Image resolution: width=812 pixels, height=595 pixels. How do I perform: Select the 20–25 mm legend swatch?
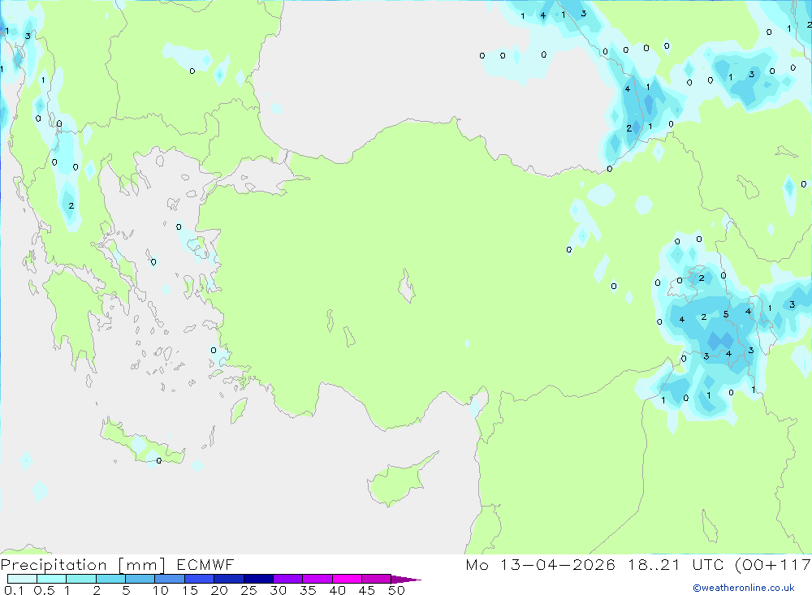pos(229,579)
